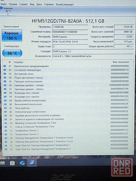
Task: Click the serial number field
Action: point(70,32)
